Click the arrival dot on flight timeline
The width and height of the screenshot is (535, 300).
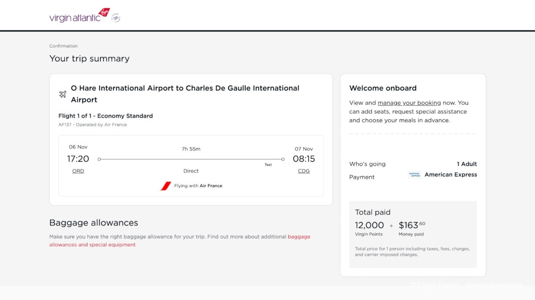[x=283, y=159]
